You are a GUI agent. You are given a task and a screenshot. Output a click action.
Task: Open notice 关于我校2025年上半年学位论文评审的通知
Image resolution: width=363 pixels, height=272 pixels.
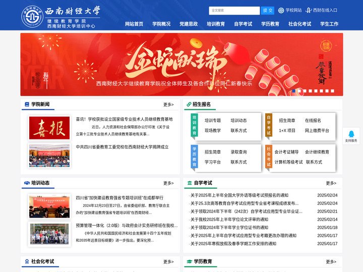click(229, 220)
